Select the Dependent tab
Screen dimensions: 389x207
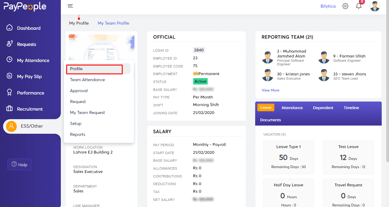[x=323, y=107]
